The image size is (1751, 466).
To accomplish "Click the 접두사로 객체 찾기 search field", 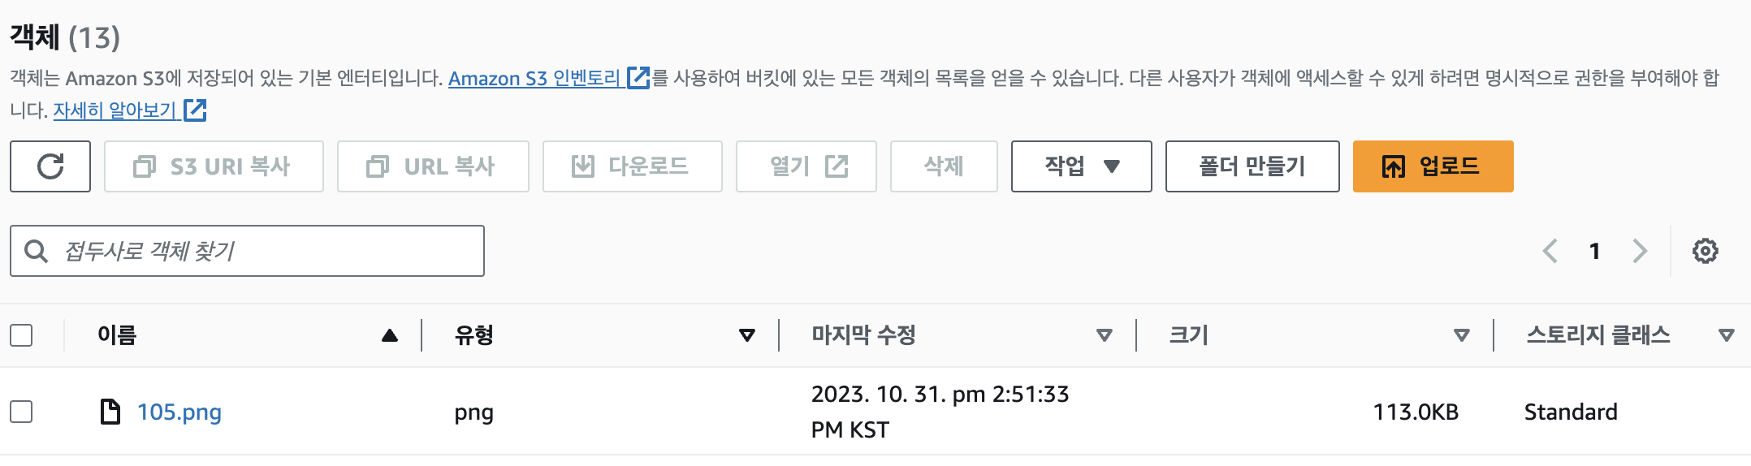I will [x=247, y=251].
